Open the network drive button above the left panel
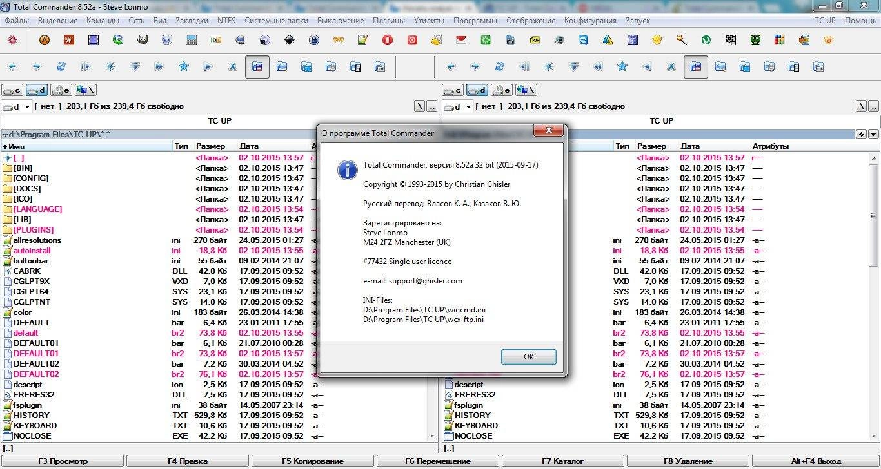Screen dimensions: 881x469 pos(86,90)
